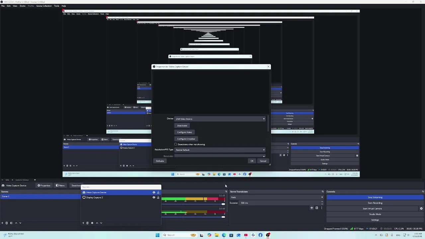Image resolution: width=425 pixels, height=239 pixels.
Task: Open the Scene Collection menu
Action: pyautogui.click(x=44, y=6)
